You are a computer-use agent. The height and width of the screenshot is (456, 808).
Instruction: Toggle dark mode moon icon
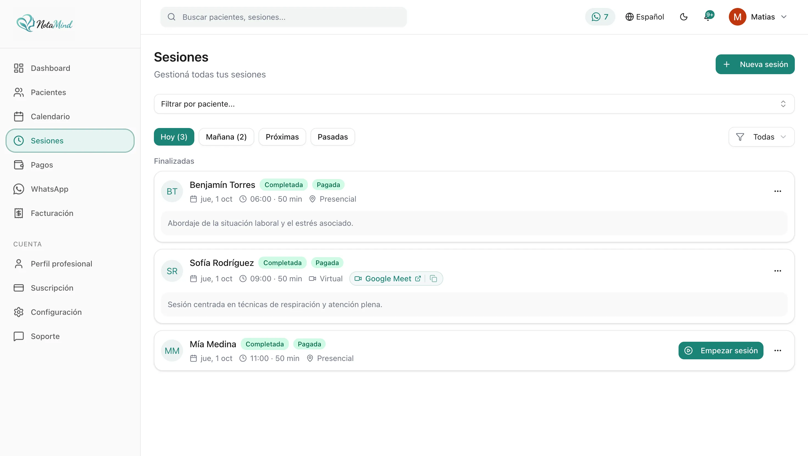(x=684, y=17)
